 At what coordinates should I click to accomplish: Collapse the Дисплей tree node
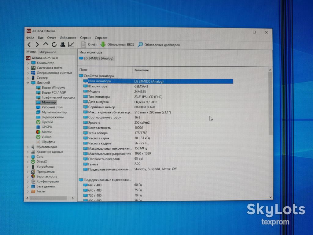(x=28, y=83)
